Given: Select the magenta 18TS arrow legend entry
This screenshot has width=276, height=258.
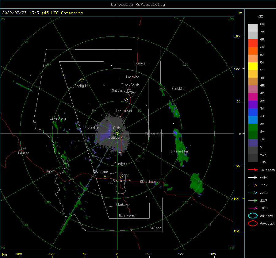Looking at the screenshot, I should pyautogui.click(x=253, y=208).
